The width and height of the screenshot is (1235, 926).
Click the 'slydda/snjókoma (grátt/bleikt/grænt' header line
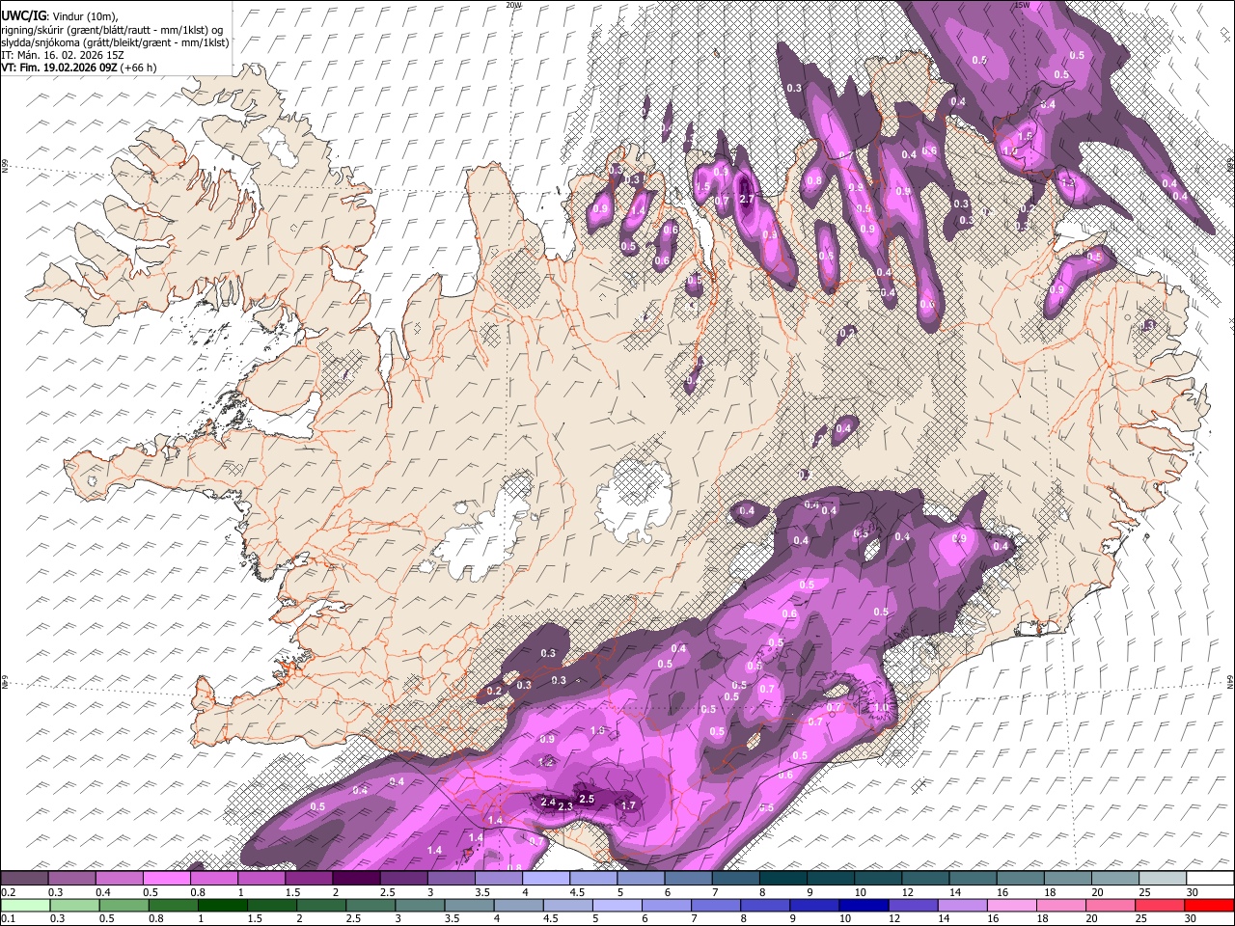(116, 42)
